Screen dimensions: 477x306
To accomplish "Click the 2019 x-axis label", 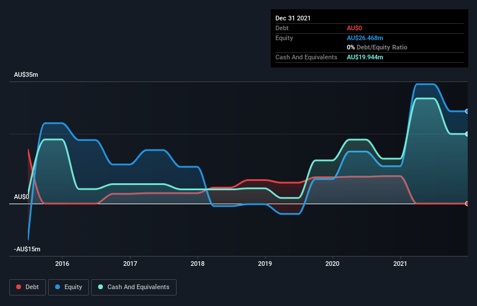I will (x=265, y=264).
